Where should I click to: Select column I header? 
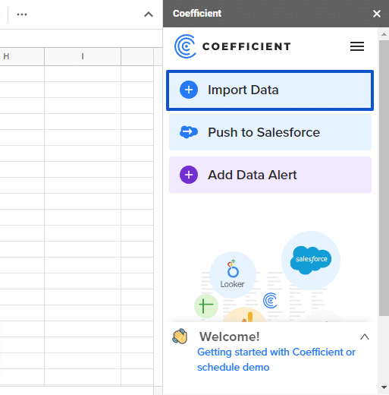83,56
